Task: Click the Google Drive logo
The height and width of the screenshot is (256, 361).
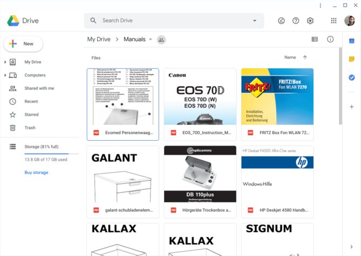Action: (x=13, y=21)
